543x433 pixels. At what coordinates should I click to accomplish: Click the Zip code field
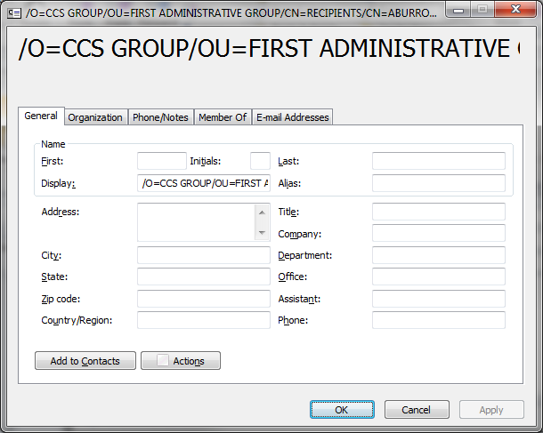click(x=204, y=299)
